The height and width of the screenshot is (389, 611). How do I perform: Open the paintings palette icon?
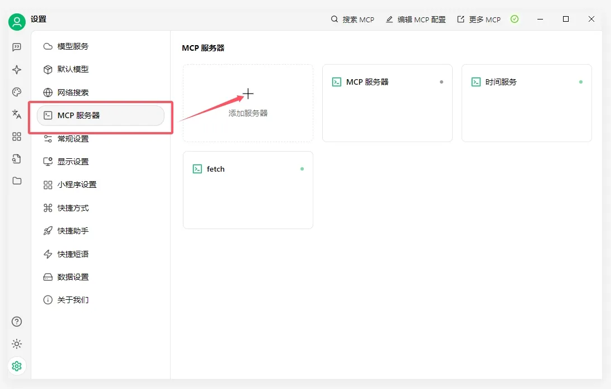[x=17, y=92]
